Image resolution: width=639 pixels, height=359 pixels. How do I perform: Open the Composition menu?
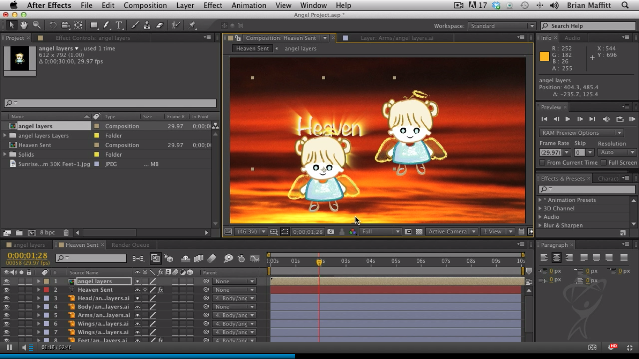145,6
